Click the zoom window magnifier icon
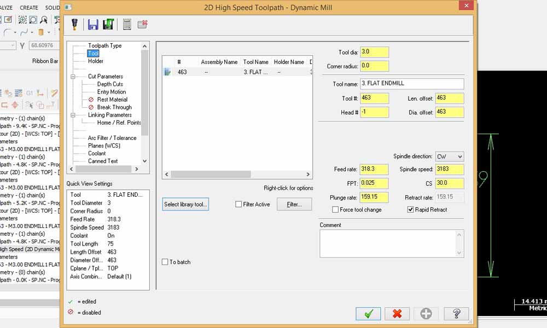 tap(33, 20)
